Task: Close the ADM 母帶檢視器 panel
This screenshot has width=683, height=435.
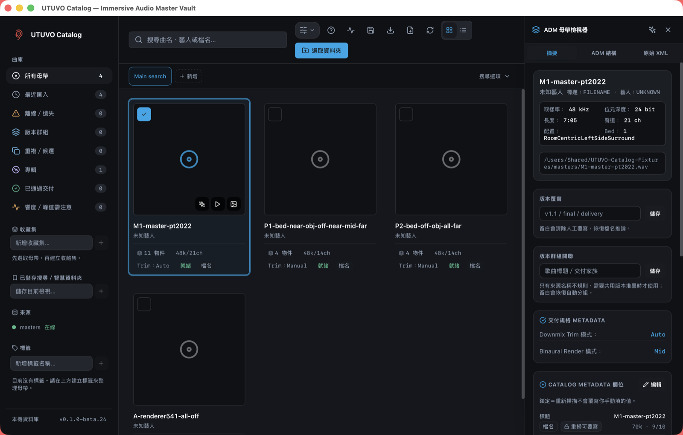Action: [x=668, y=30]
